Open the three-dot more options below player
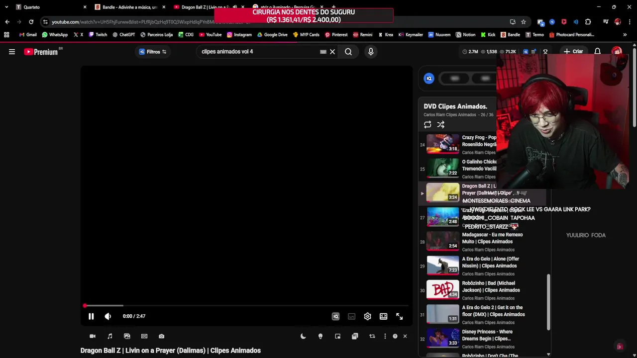This screenshot has width=637, height=358. 385,336
